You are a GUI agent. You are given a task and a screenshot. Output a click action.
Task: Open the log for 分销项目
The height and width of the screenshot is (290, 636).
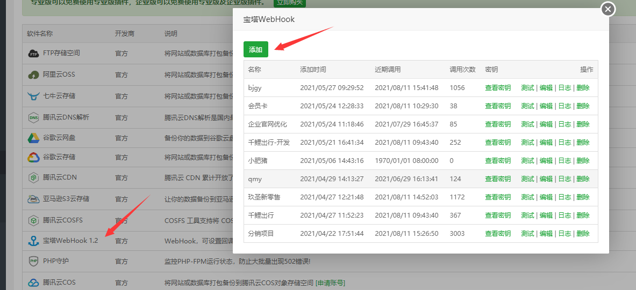click(564, 233)
